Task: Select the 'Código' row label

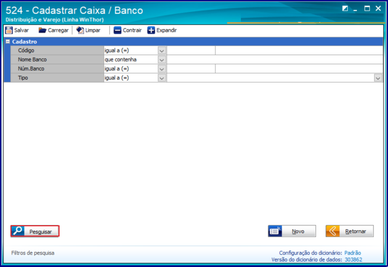Action: [x=26, y=50]
